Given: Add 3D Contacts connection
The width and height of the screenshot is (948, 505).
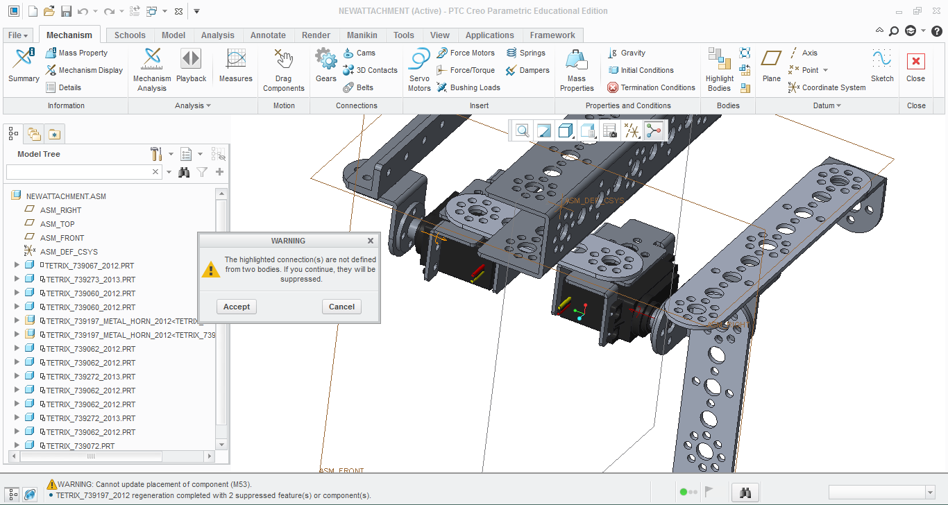Looking at the screenshot, I should [370, 70].
